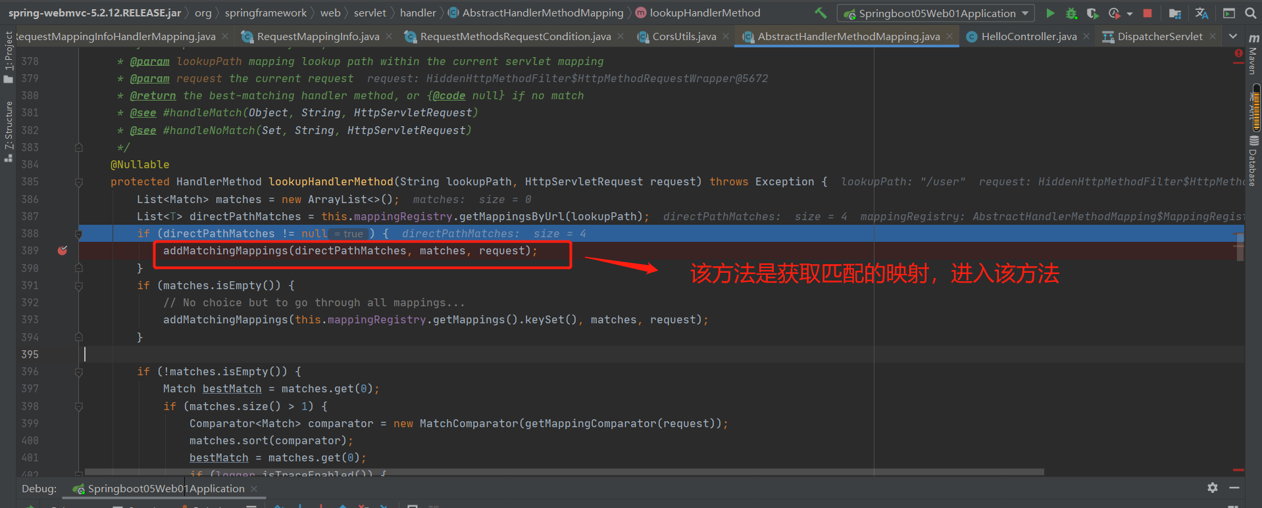Click the Spring icon on the Debug Springboot05Web01Application tab

point(78,489)
